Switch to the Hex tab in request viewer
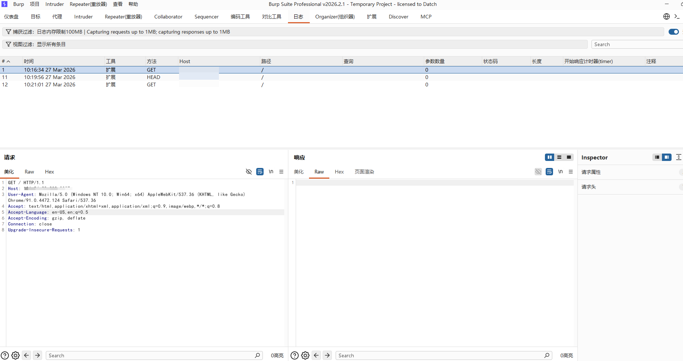 (49, 172)
